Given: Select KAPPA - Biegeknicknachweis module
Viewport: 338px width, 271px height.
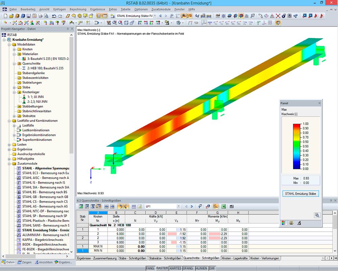Looking at the screenshot, I should [x=40, y=239].
